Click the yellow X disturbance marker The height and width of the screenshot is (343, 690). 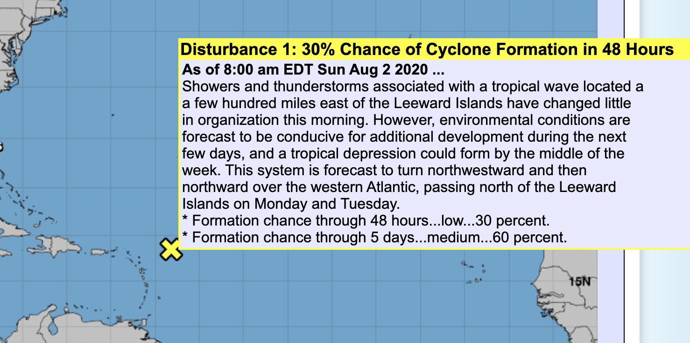[171, 250]
